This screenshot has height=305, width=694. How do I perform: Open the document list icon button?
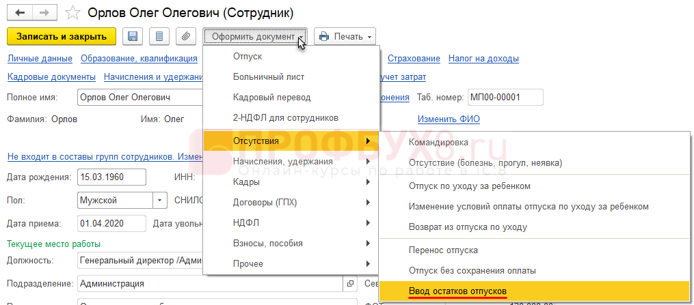(159, 36)
